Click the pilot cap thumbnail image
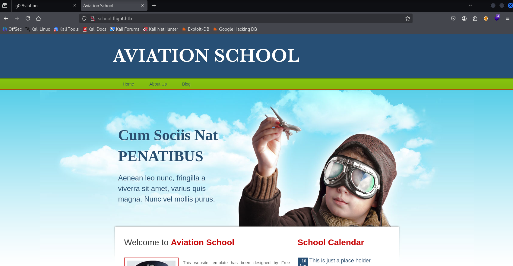 pos(151,262)
